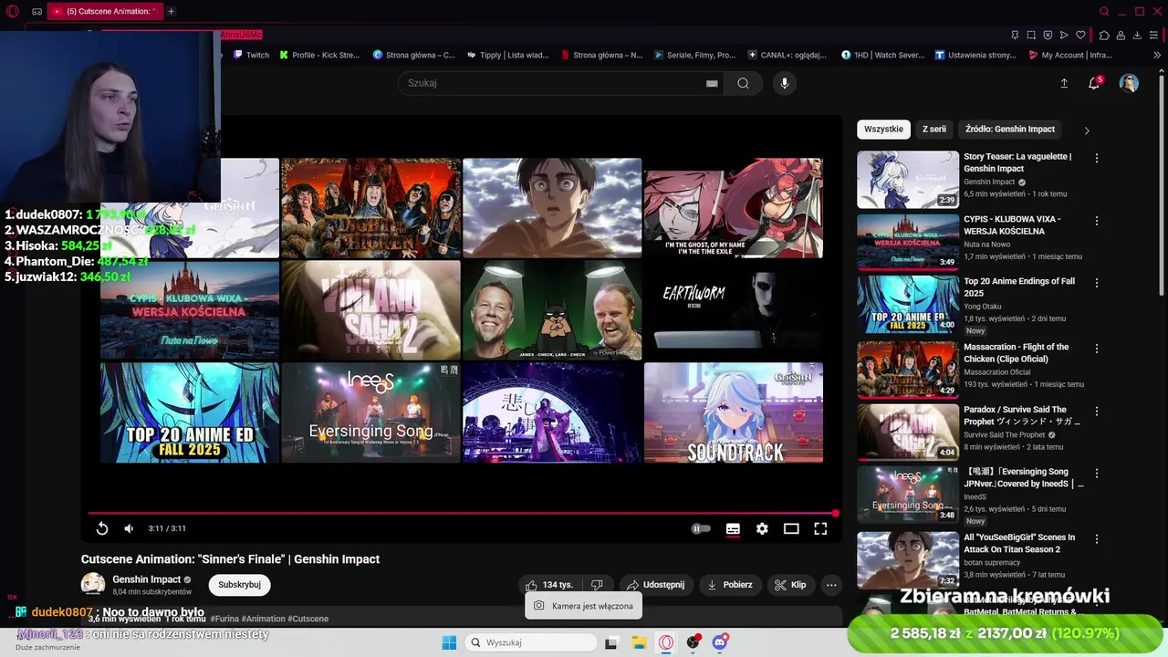Click the Udostępnij share button
The image size is (1168, 657).
coord(655,585)
